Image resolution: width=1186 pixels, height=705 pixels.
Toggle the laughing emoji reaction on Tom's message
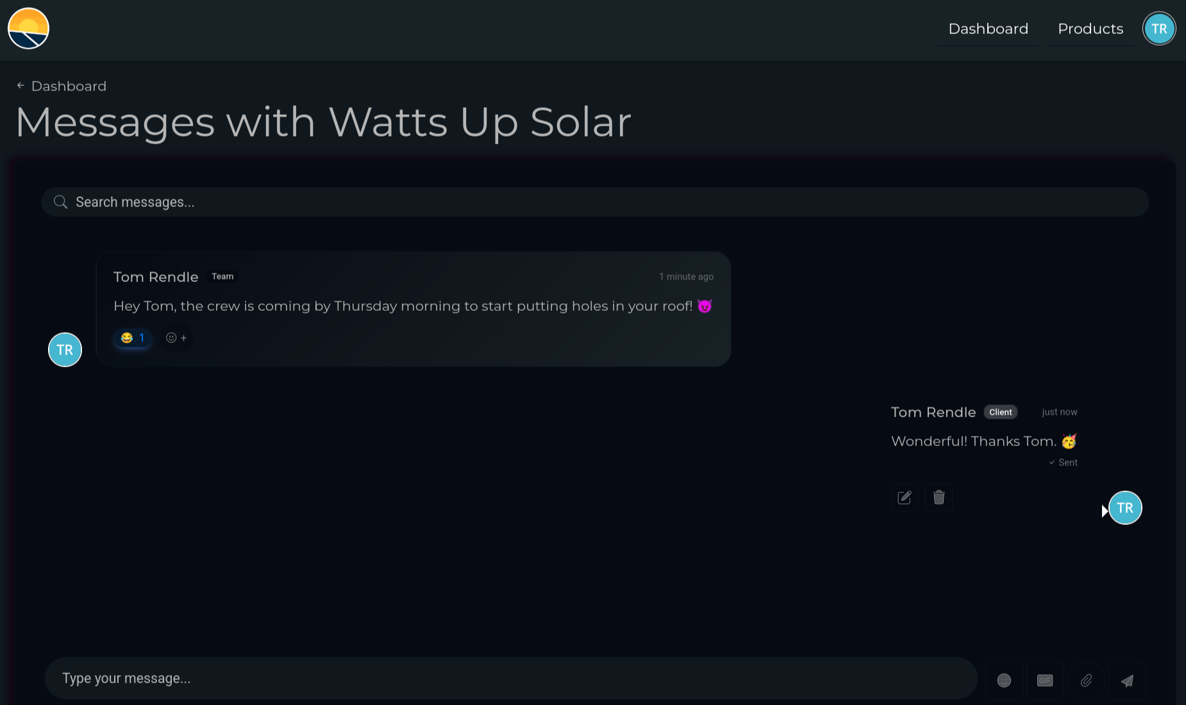132,338
